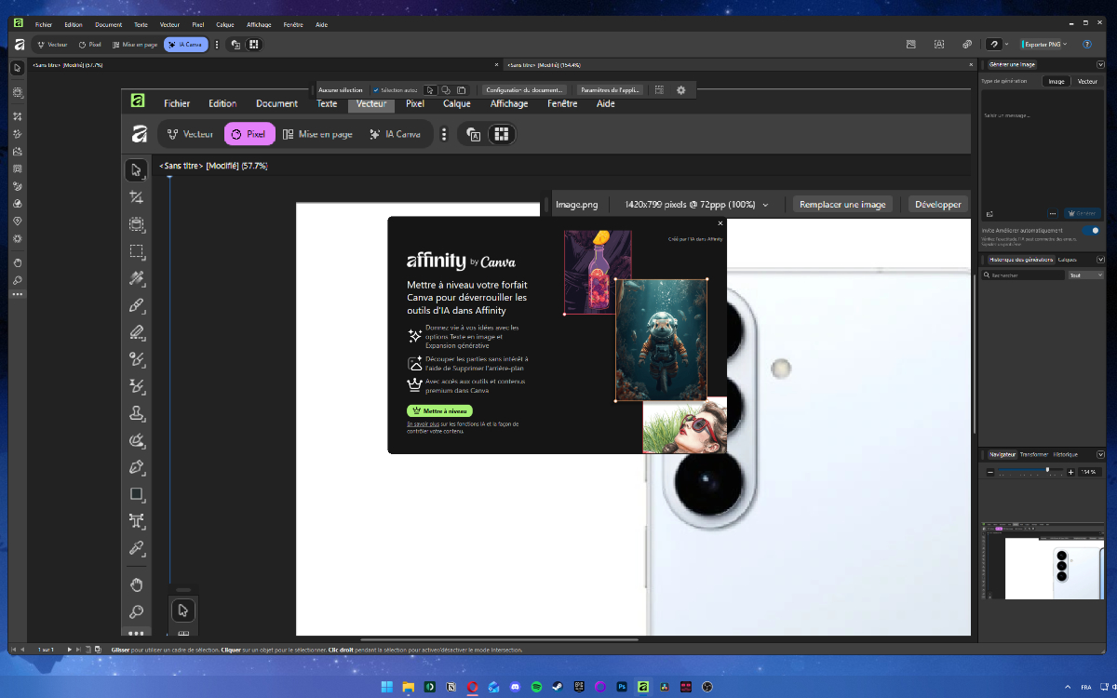Click the Mettre à niveau button
The height and width of the screenshot is (698, 1117).
click(x=439, y=410)
